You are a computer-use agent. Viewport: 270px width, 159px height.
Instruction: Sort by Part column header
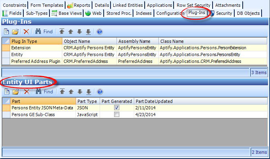(43, 101)
